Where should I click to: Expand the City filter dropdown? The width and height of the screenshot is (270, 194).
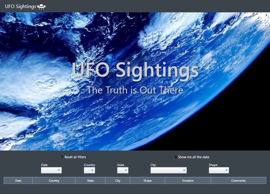(x=168, y=170)
